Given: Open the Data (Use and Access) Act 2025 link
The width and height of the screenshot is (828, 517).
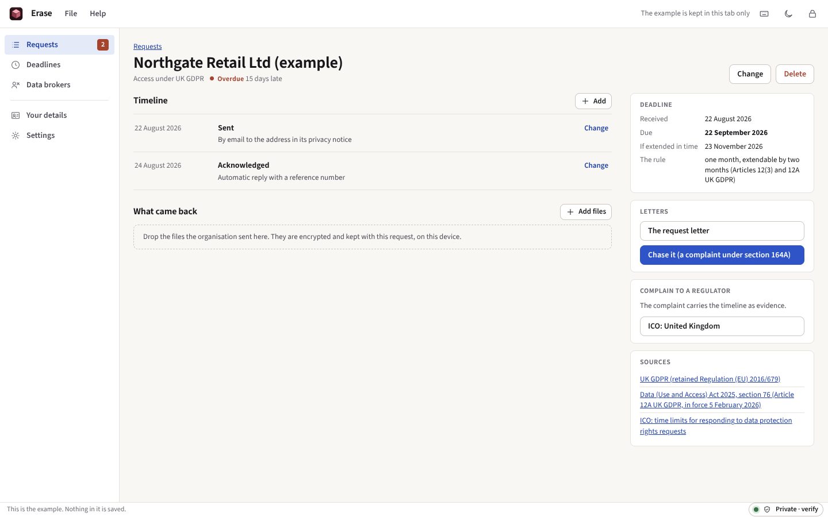Looking at the screenshot, I should (x=717, y=400).
